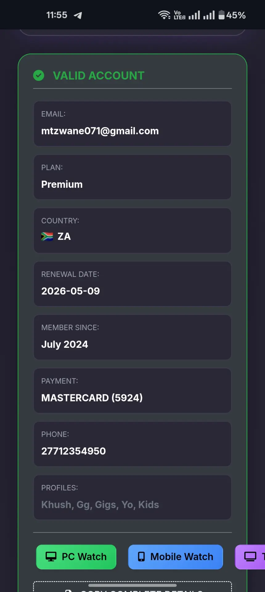Tap the VoLTE indicator in status bar
The image size is (265, 592).
(x=179, y=15)
